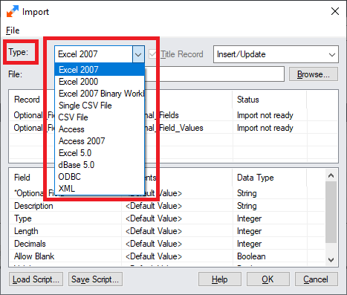
Task: Click the Load Script button
Action: pos(36,279)
